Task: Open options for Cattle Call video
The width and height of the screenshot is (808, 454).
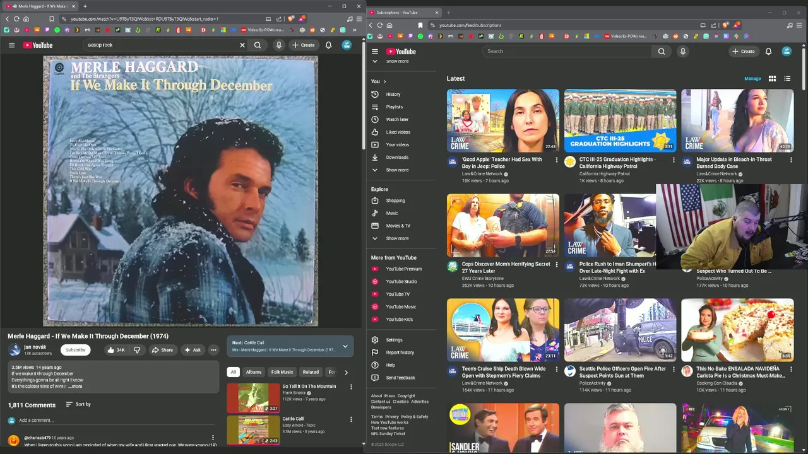Action: pos(351,419)
